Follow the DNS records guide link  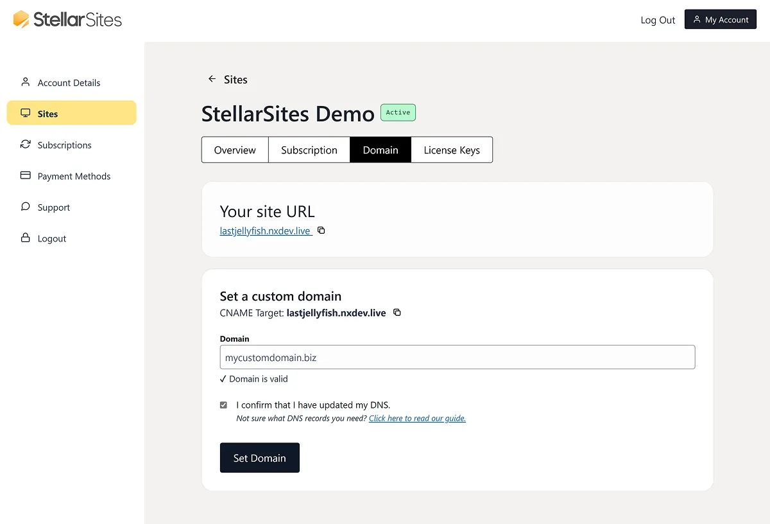(x=417, y=418)
